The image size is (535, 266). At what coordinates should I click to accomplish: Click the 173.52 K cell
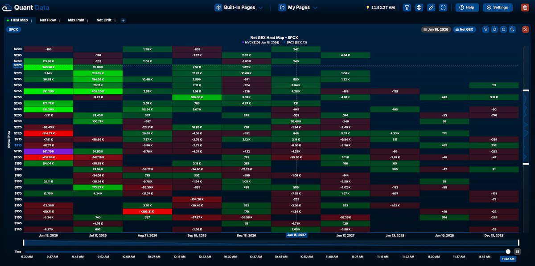tap(98, 187)
